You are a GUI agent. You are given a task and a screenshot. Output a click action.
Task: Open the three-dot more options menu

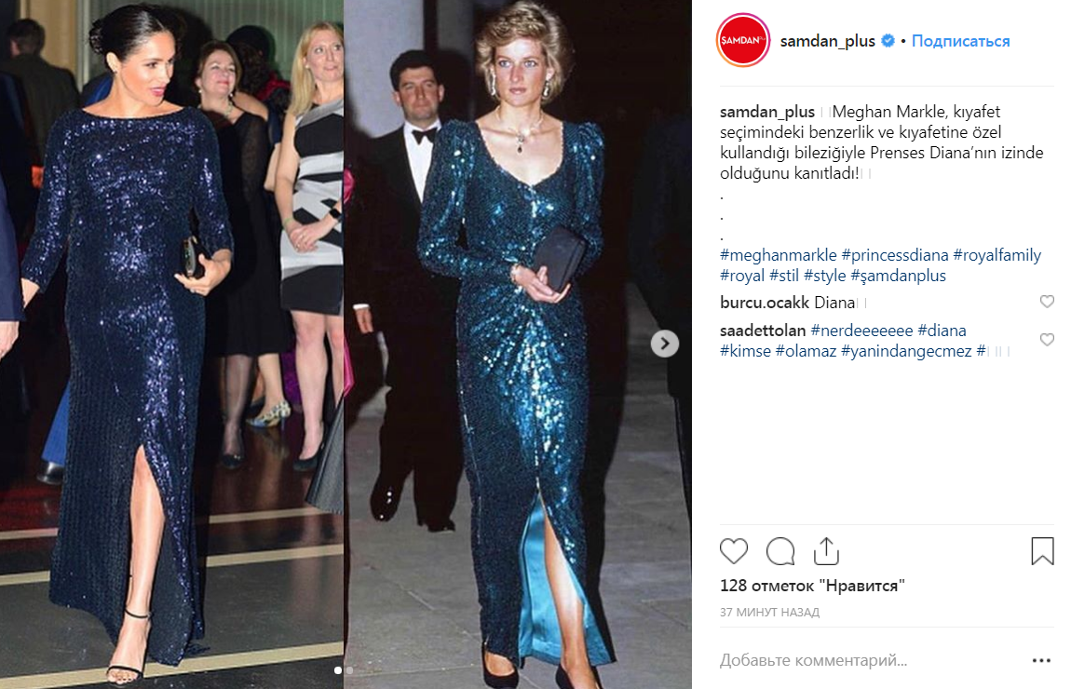pos(1041,660)
